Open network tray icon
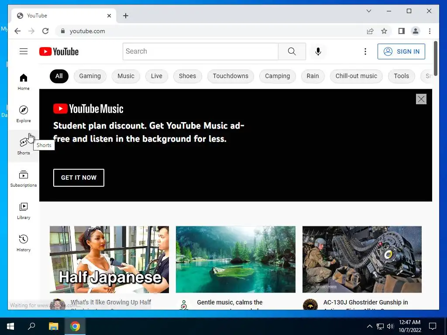 tap(380, 326)
